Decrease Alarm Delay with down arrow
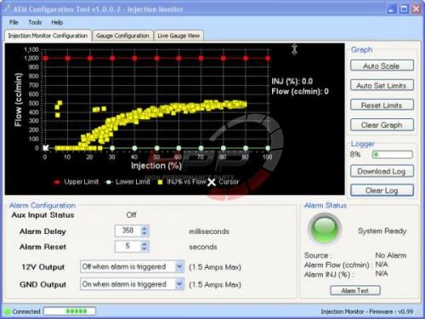The height and width of the screenshot is (319, 425). click(x=144, y=233)
